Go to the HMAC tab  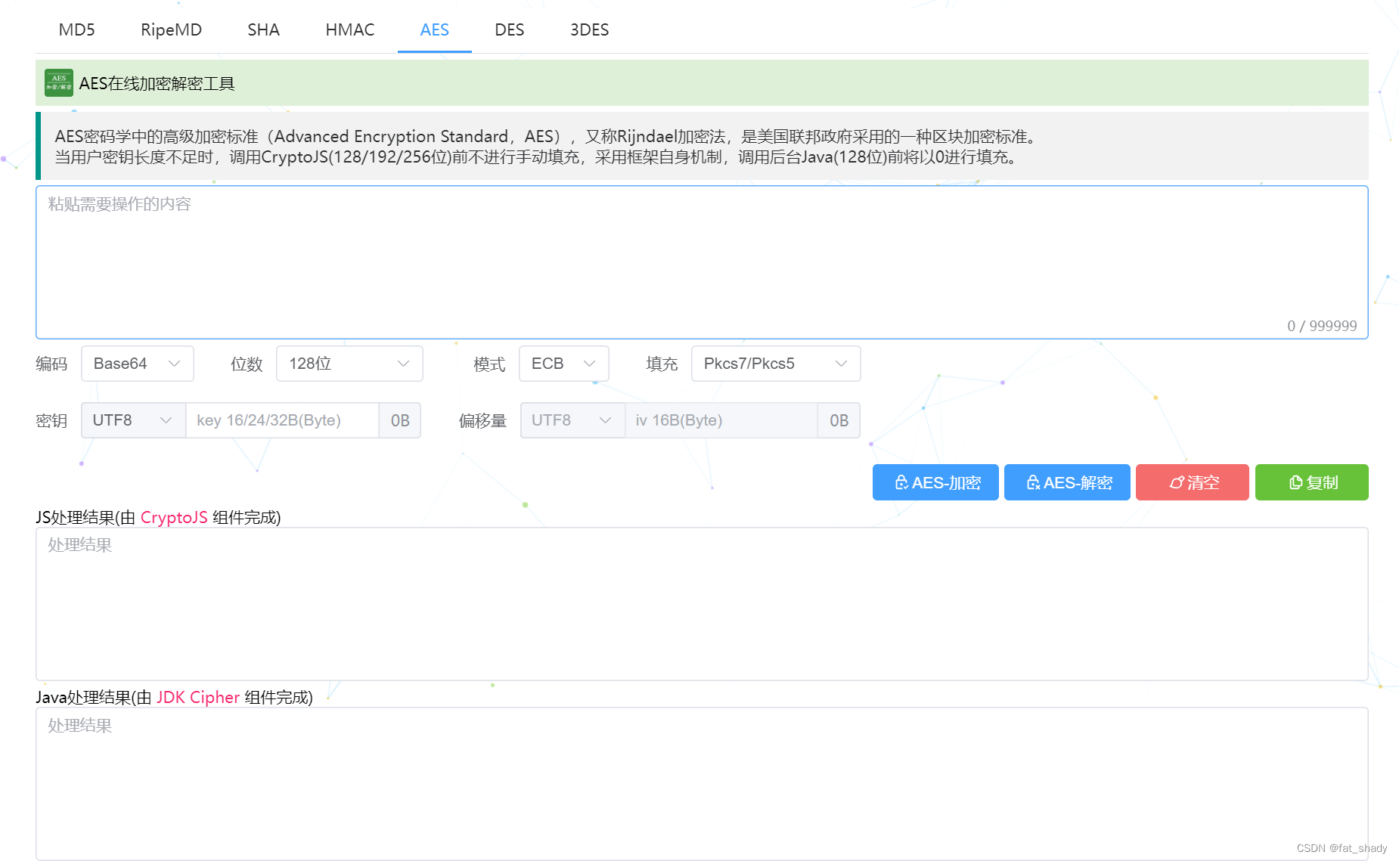click(350, 29)
